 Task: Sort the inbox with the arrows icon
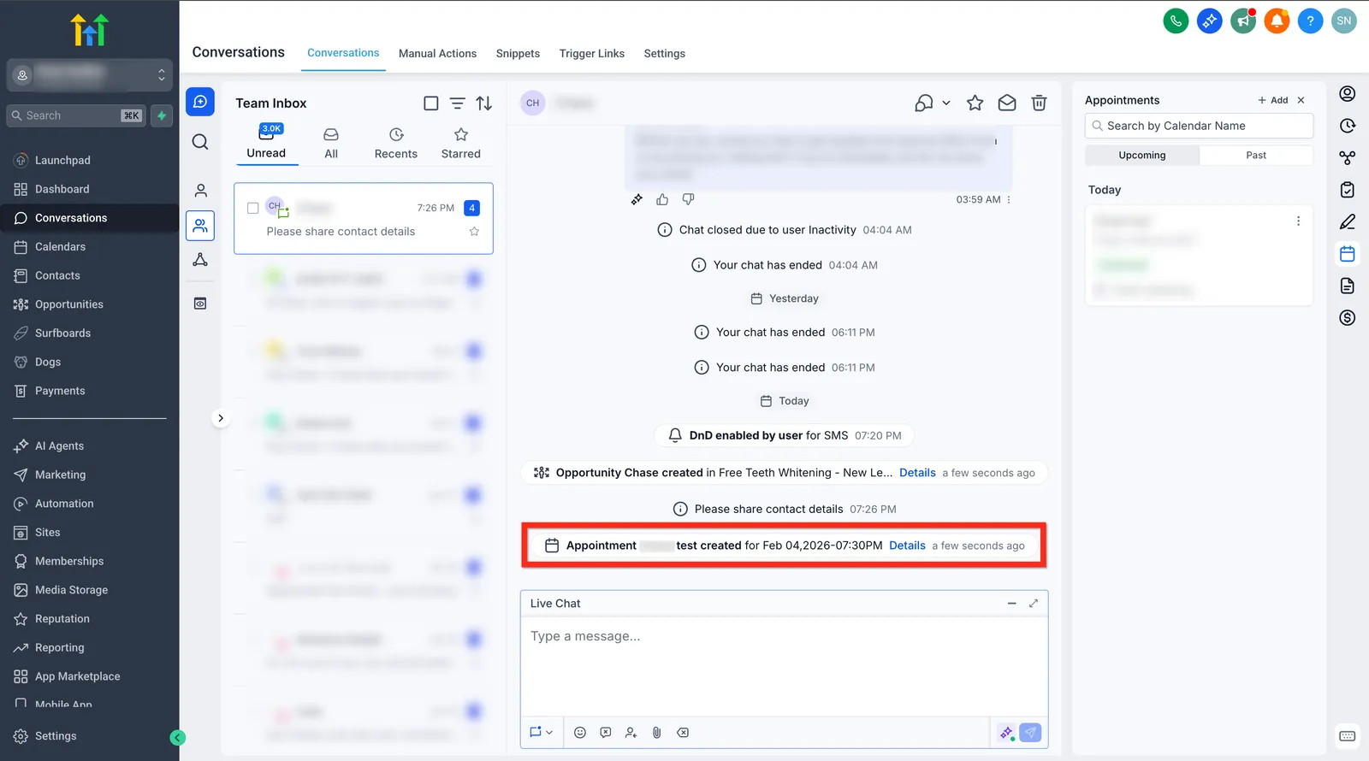[484, 103]
